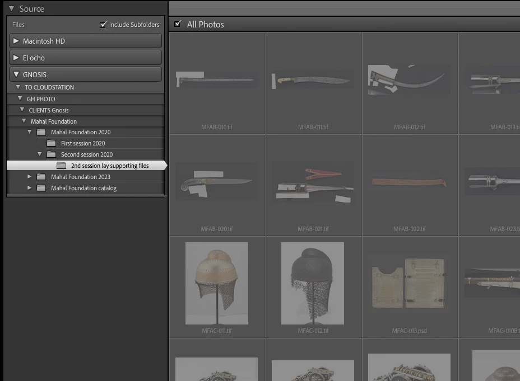Screen dimensions: 520x381
Task: Collapse the TO CLOUDSTATION folder arrow
Action: click(18, 87)
